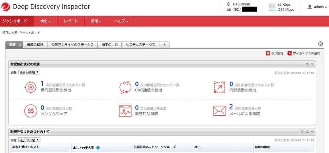Expand the 検出 menu
The height and width of the screenshot is (153, 329).
pyautogui.click(x=45, y=21)
